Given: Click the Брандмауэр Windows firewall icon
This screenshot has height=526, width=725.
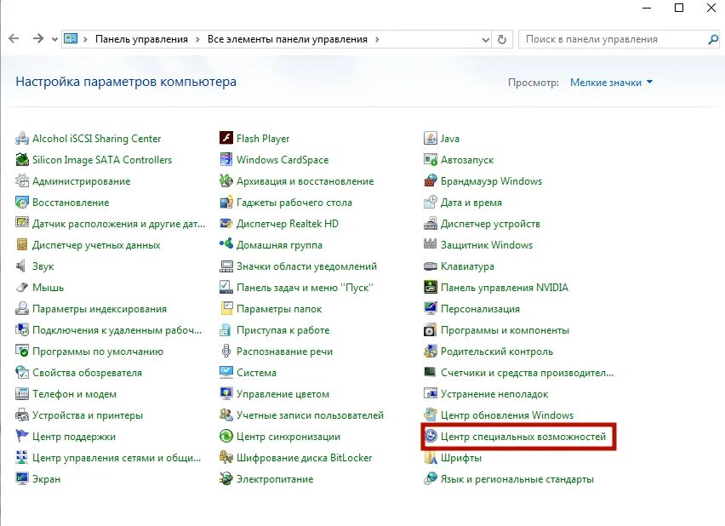Looking at the screenshot, I should pyautogui.click(x=431, y=181).
